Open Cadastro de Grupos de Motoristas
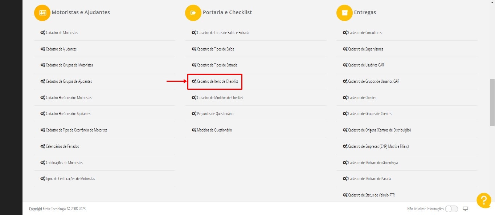495x215 pixels. point(69,65)
